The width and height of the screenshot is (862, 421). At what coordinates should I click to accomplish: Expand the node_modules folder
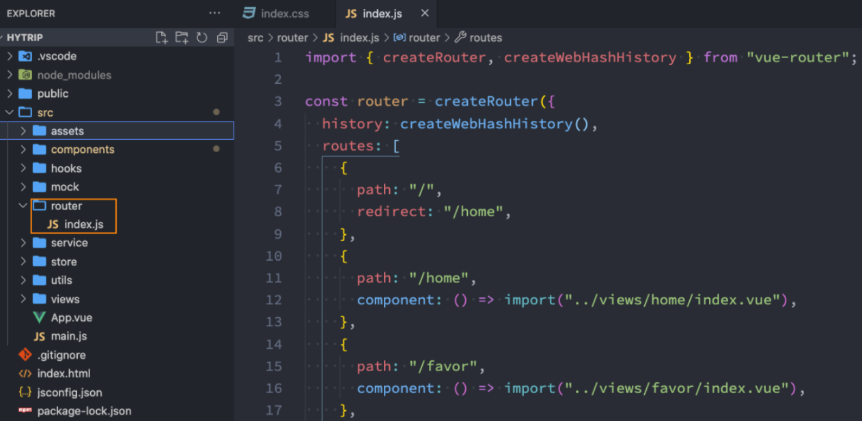(x=10, y=75)
